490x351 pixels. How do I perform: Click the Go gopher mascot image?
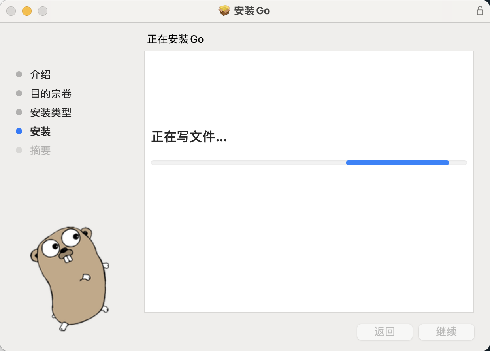[70, 278]
